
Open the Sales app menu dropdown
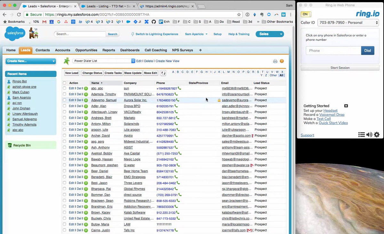tap(270, 34)
